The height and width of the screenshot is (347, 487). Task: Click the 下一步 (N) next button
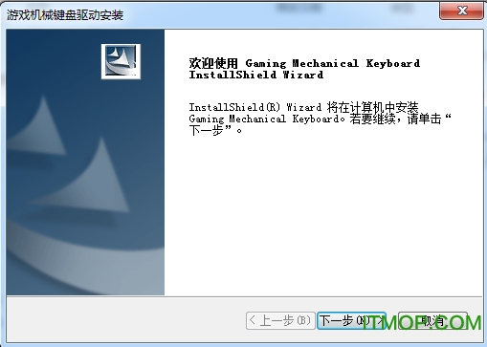(x=351, y=320)
